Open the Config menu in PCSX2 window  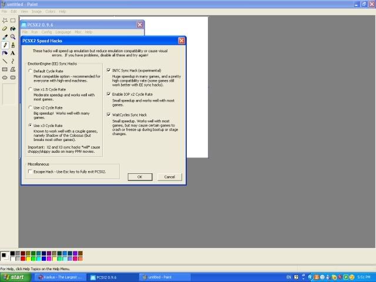coord(46,32)
